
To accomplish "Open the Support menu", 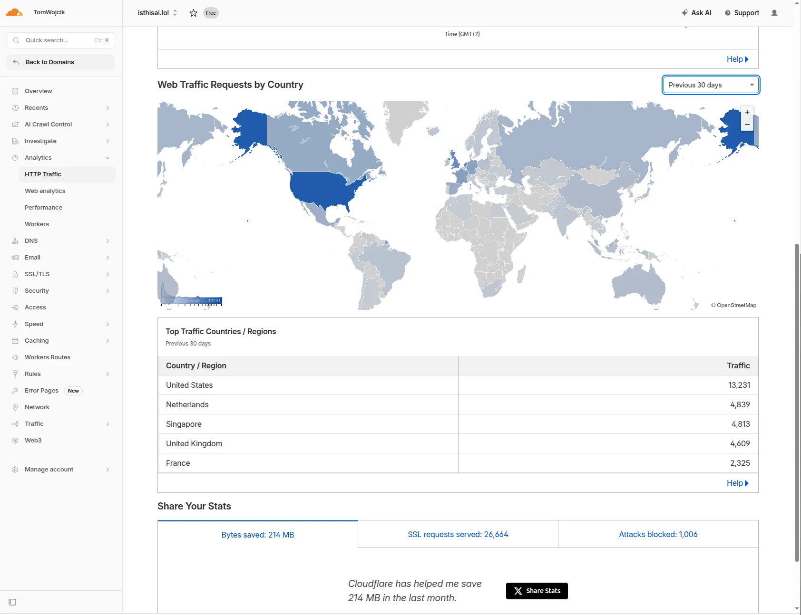I will point(742,13).
